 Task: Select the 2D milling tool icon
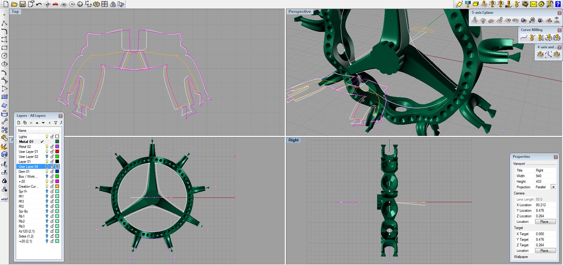(492, 4)
